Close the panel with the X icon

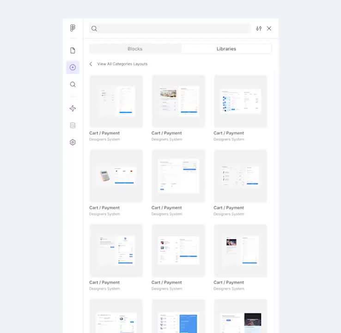coord(269,29)
